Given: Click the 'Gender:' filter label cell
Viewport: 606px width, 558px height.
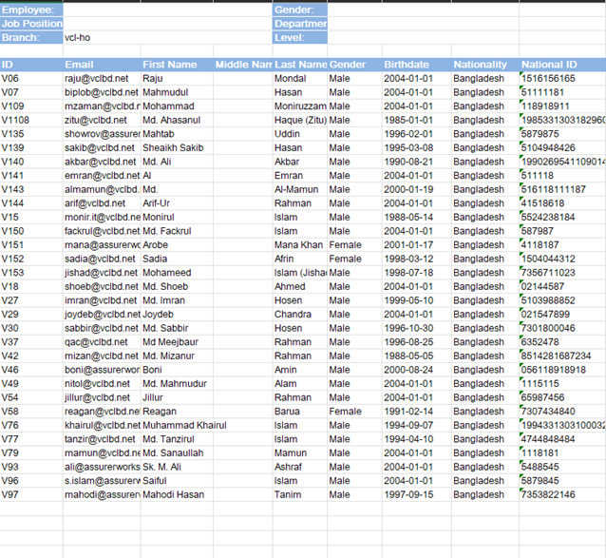Looking at the screenshot, I should [x=300, y=10].
